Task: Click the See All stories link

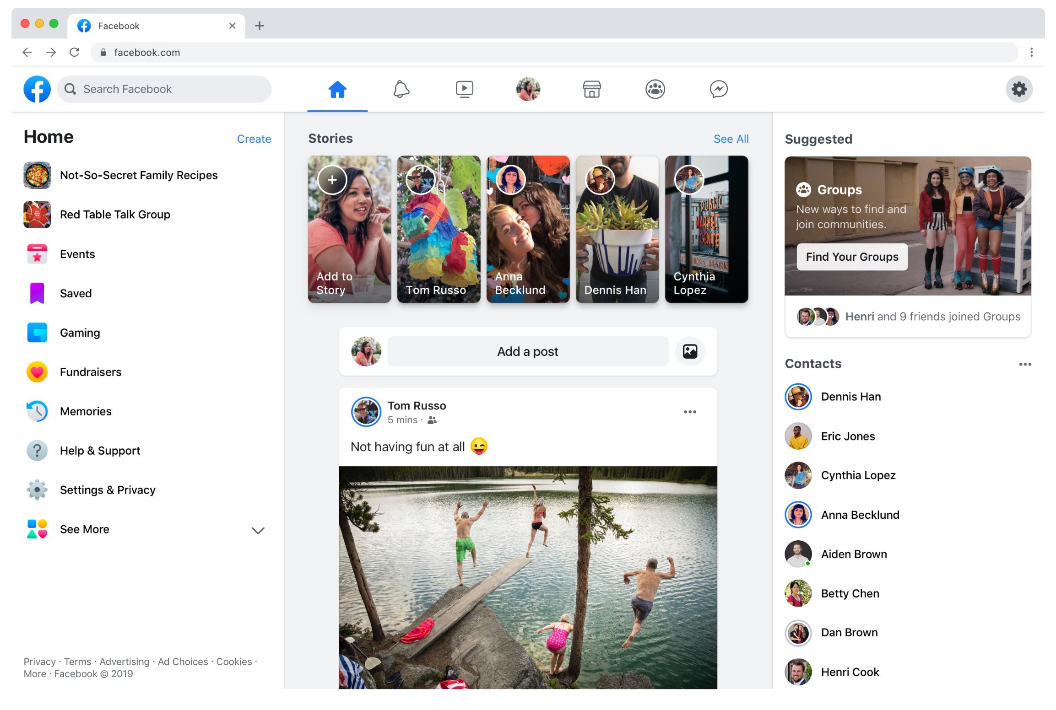Action: pos(730,138)
